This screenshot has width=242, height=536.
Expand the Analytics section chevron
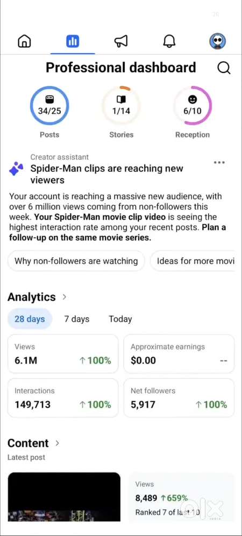64,297
